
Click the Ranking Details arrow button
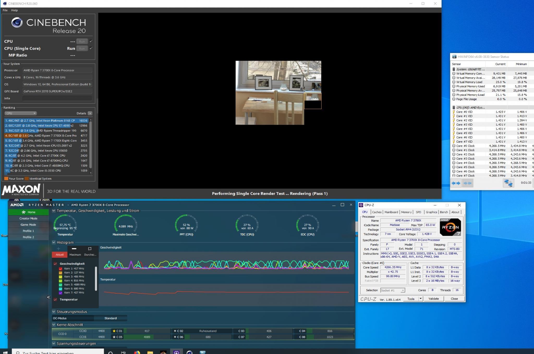click(90, 113)
